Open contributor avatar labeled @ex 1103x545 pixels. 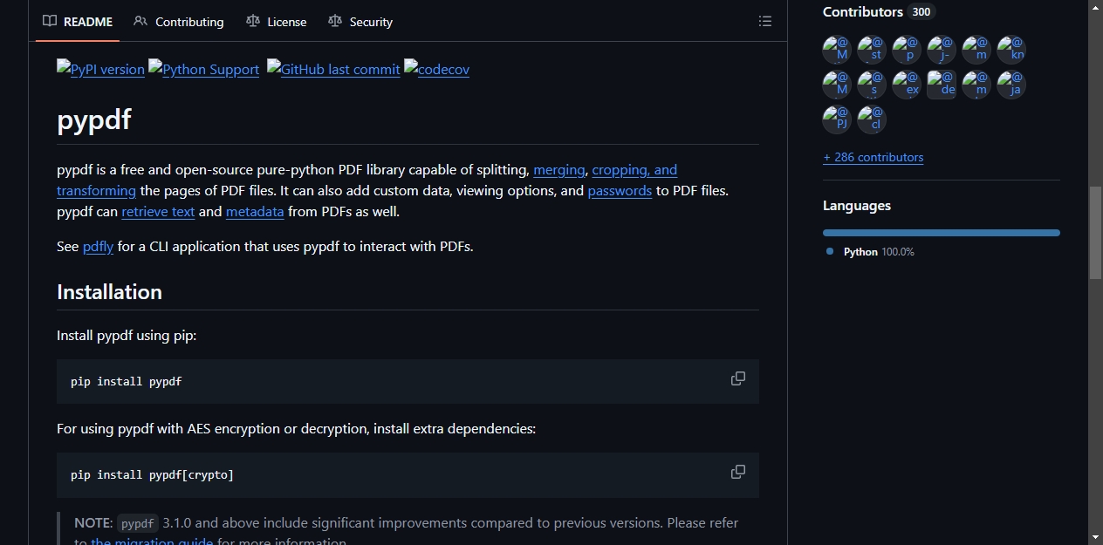[907, 85]
